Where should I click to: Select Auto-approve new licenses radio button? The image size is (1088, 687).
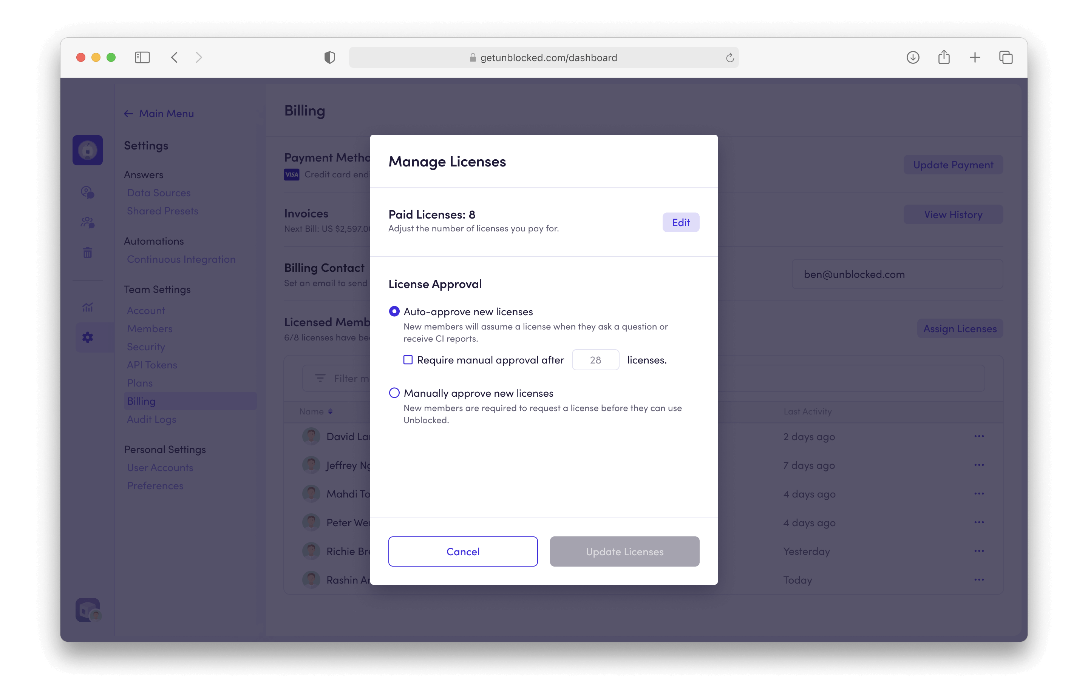coord(394,311)
